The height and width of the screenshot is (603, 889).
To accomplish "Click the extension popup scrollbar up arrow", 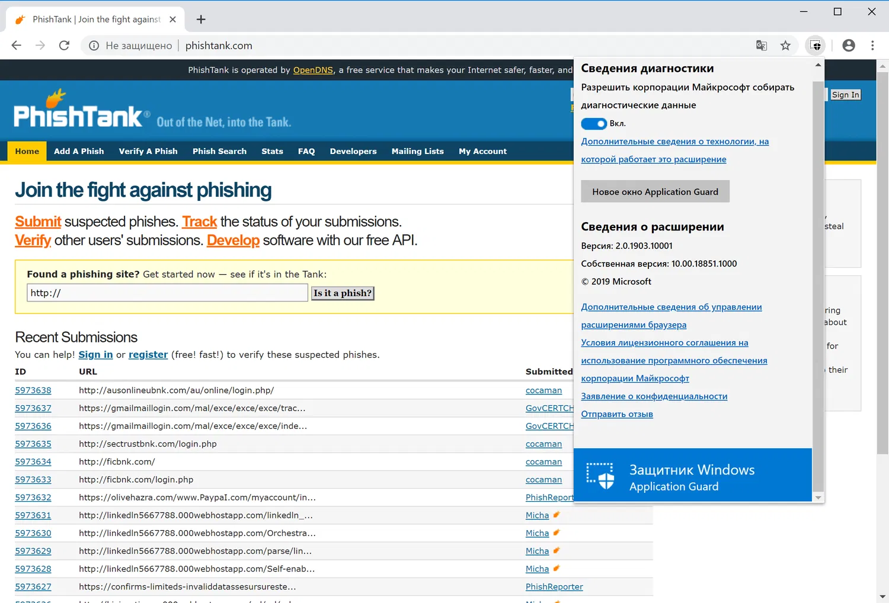I will tap(818, 65).
